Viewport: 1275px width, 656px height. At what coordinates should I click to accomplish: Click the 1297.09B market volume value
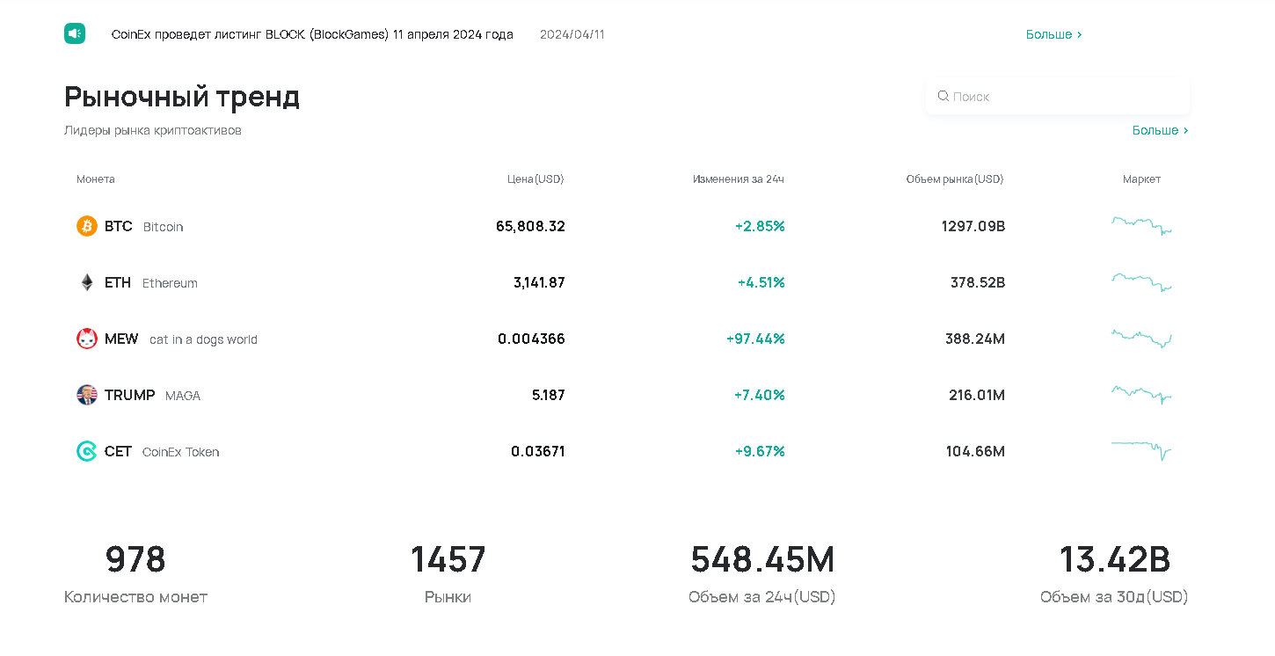point(973,226)
